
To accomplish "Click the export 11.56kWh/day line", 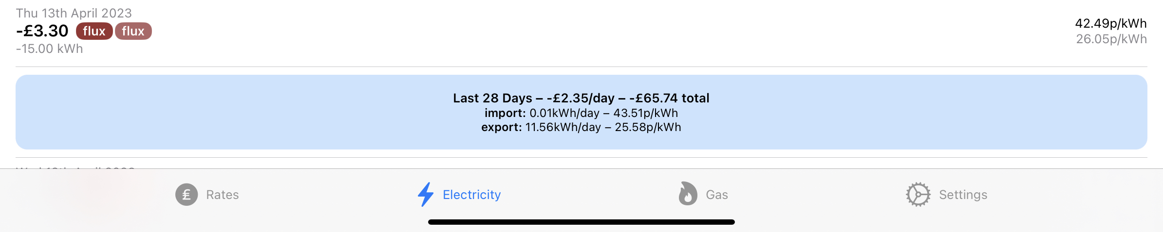I will [x=581, y=127].
